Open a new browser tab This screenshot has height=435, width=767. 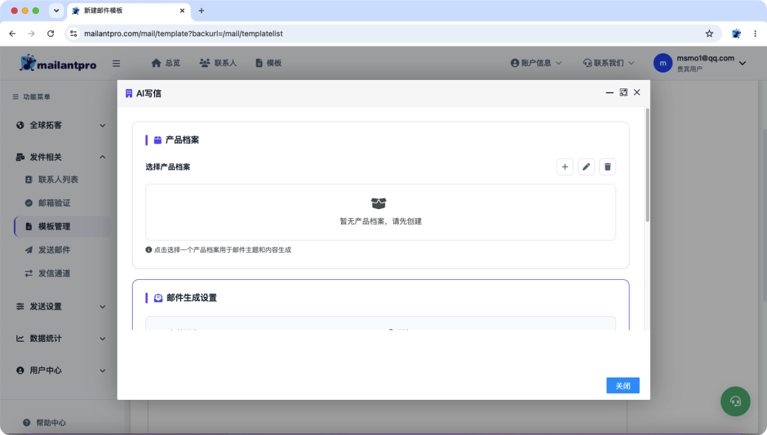point(202,11)
